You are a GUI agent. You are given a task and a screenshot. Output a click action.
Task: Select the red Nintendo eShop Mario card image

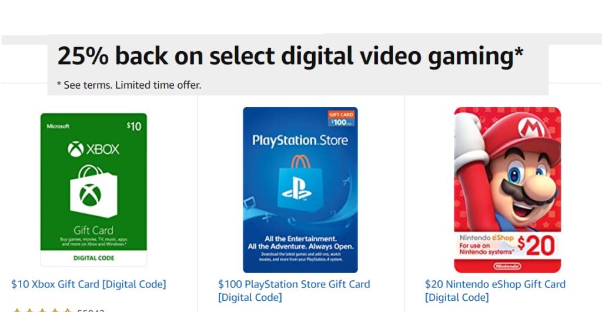coord(507,190)
